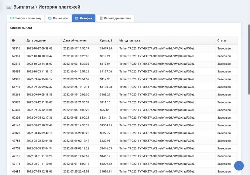Viewport: 250px width, 175px height.
Task: Click the list icon on История tab
Action: pyautogui.click(x=77, y=18)
